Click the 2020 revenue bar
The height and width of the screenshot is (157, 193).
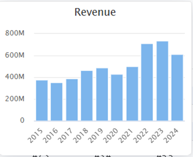point(117,97)
